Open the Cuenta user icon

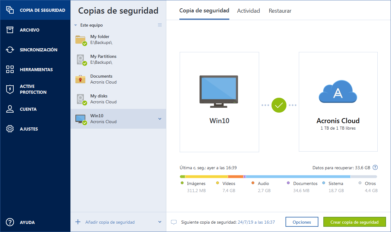point(10,109)
